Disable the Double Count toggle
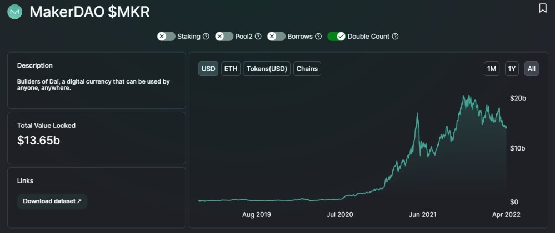 click(336, 37)
